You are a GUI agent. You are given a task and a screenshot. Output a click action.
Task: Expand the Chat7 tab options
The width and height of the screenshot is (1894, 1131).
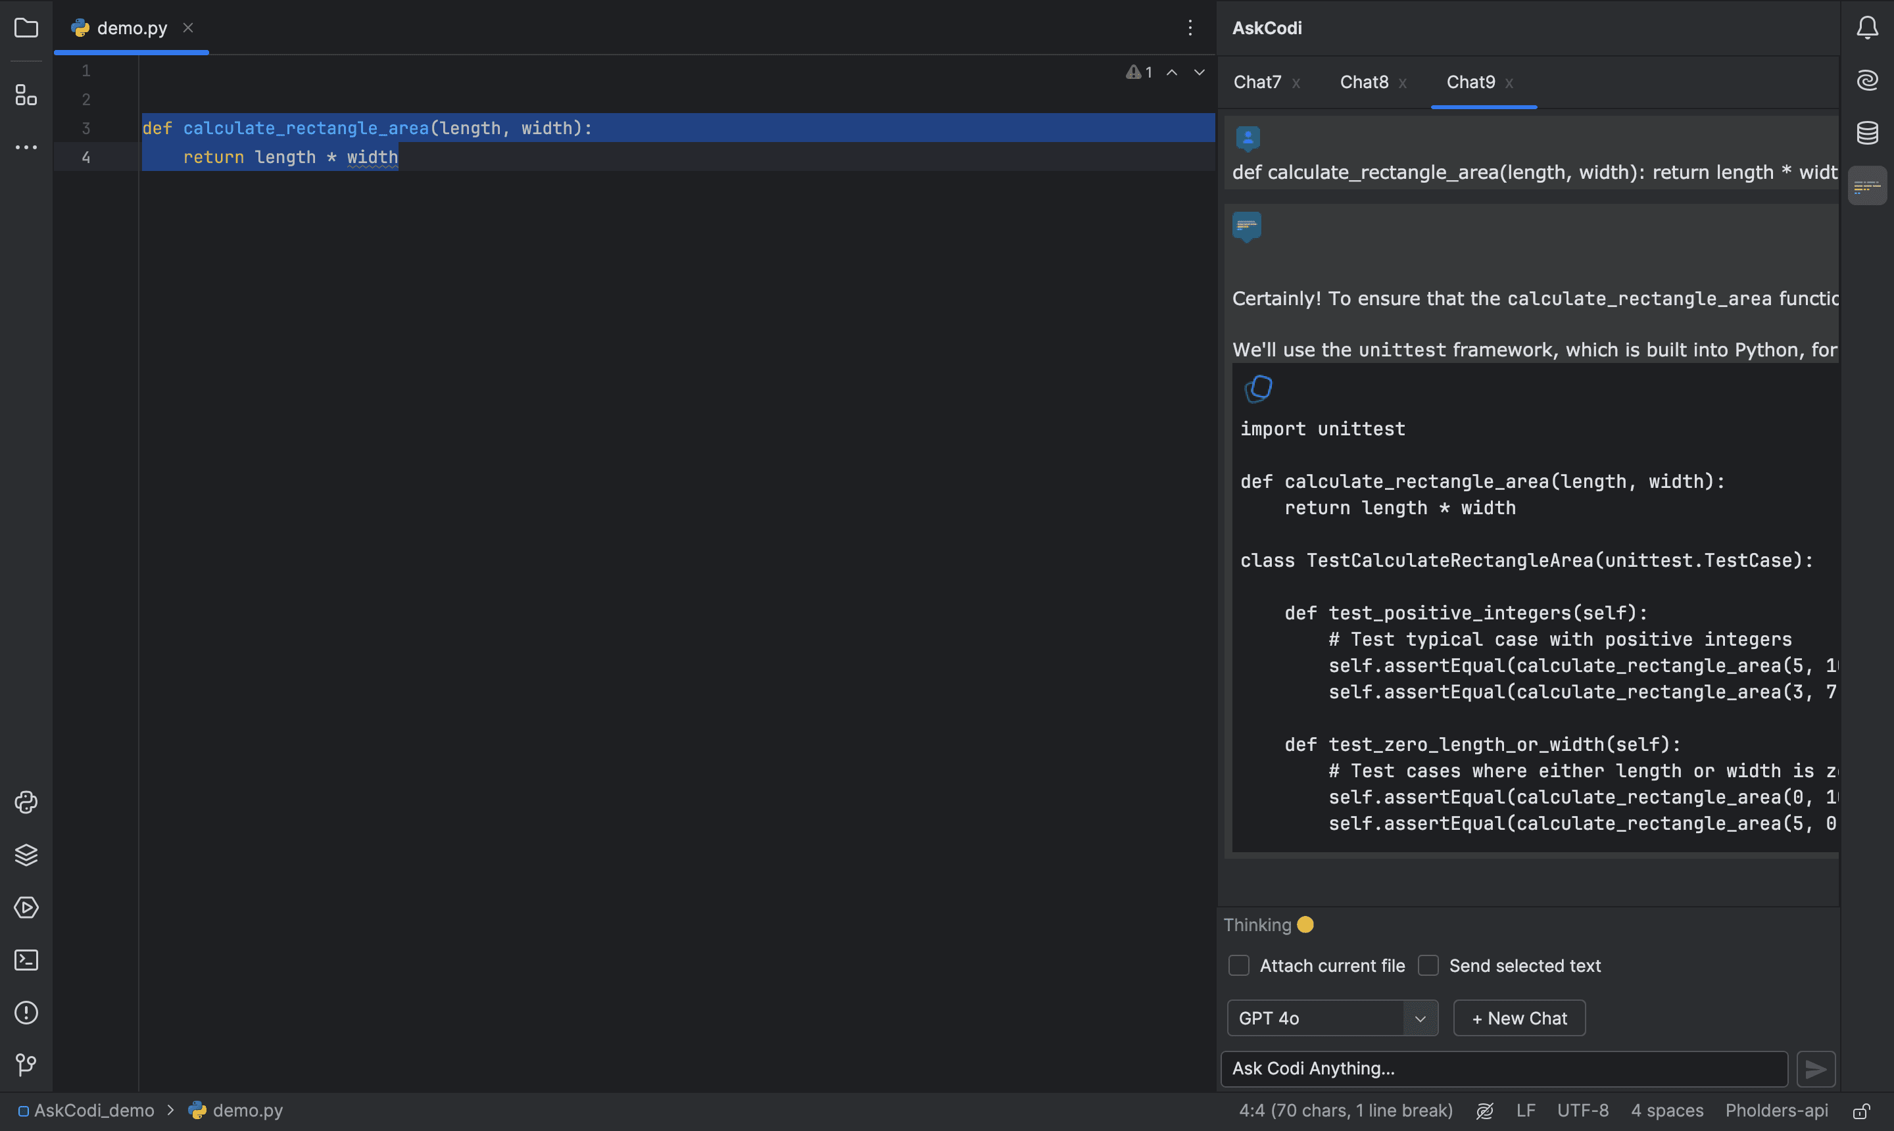[1296, 82]
